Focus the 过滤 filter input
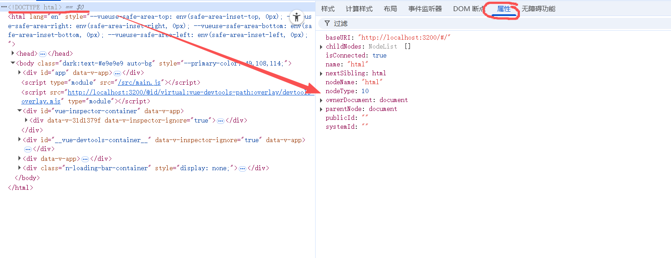Viewport: 671px width, 258px height. [x=494, y=23]
